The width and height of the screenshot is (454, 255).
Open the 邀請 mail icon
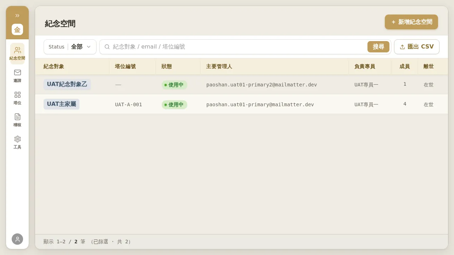click(x=17, y=76)
